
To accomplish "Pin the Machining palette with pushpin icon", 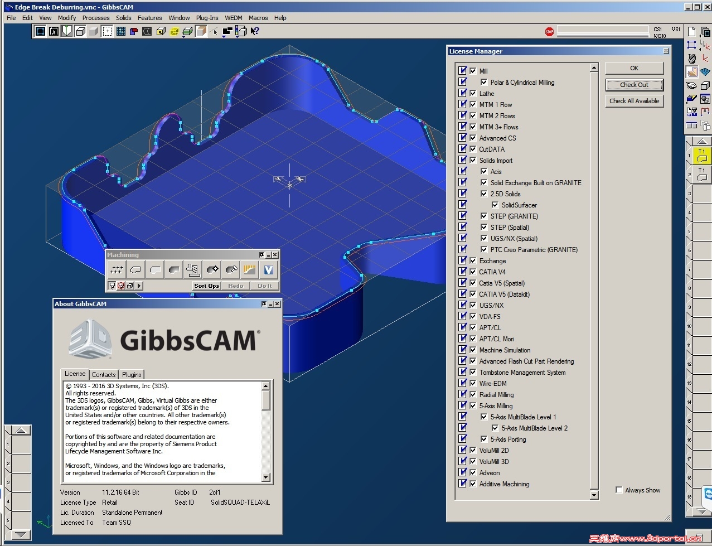I will (x=261, y=255).
